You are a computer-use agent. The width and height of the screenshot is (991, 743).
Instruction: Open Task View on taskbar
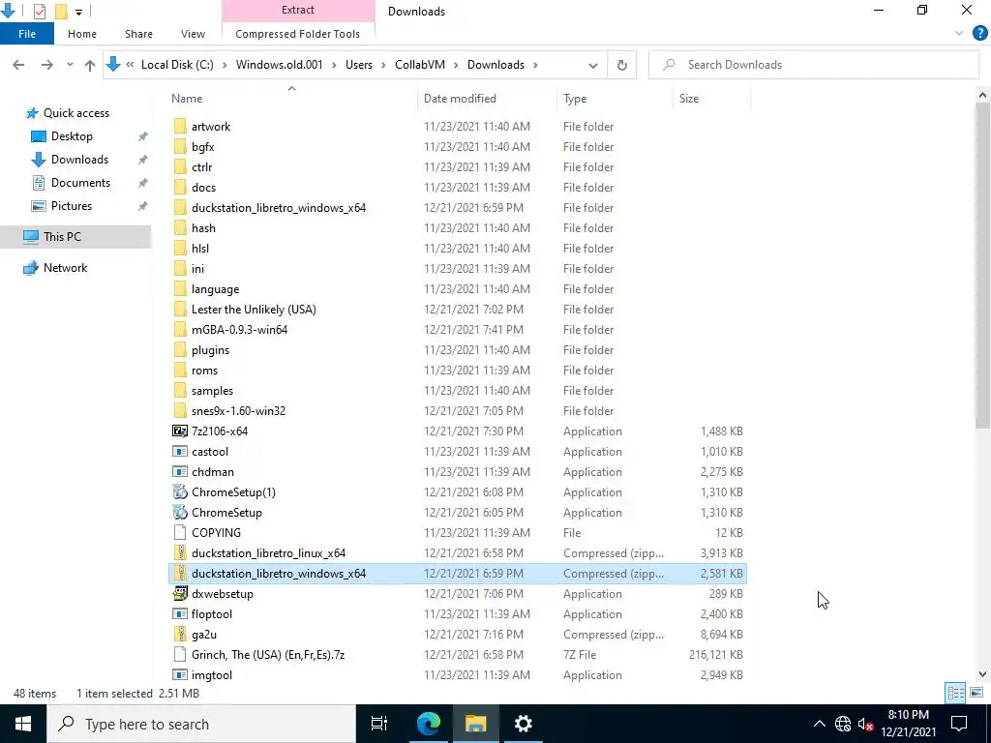379,724
